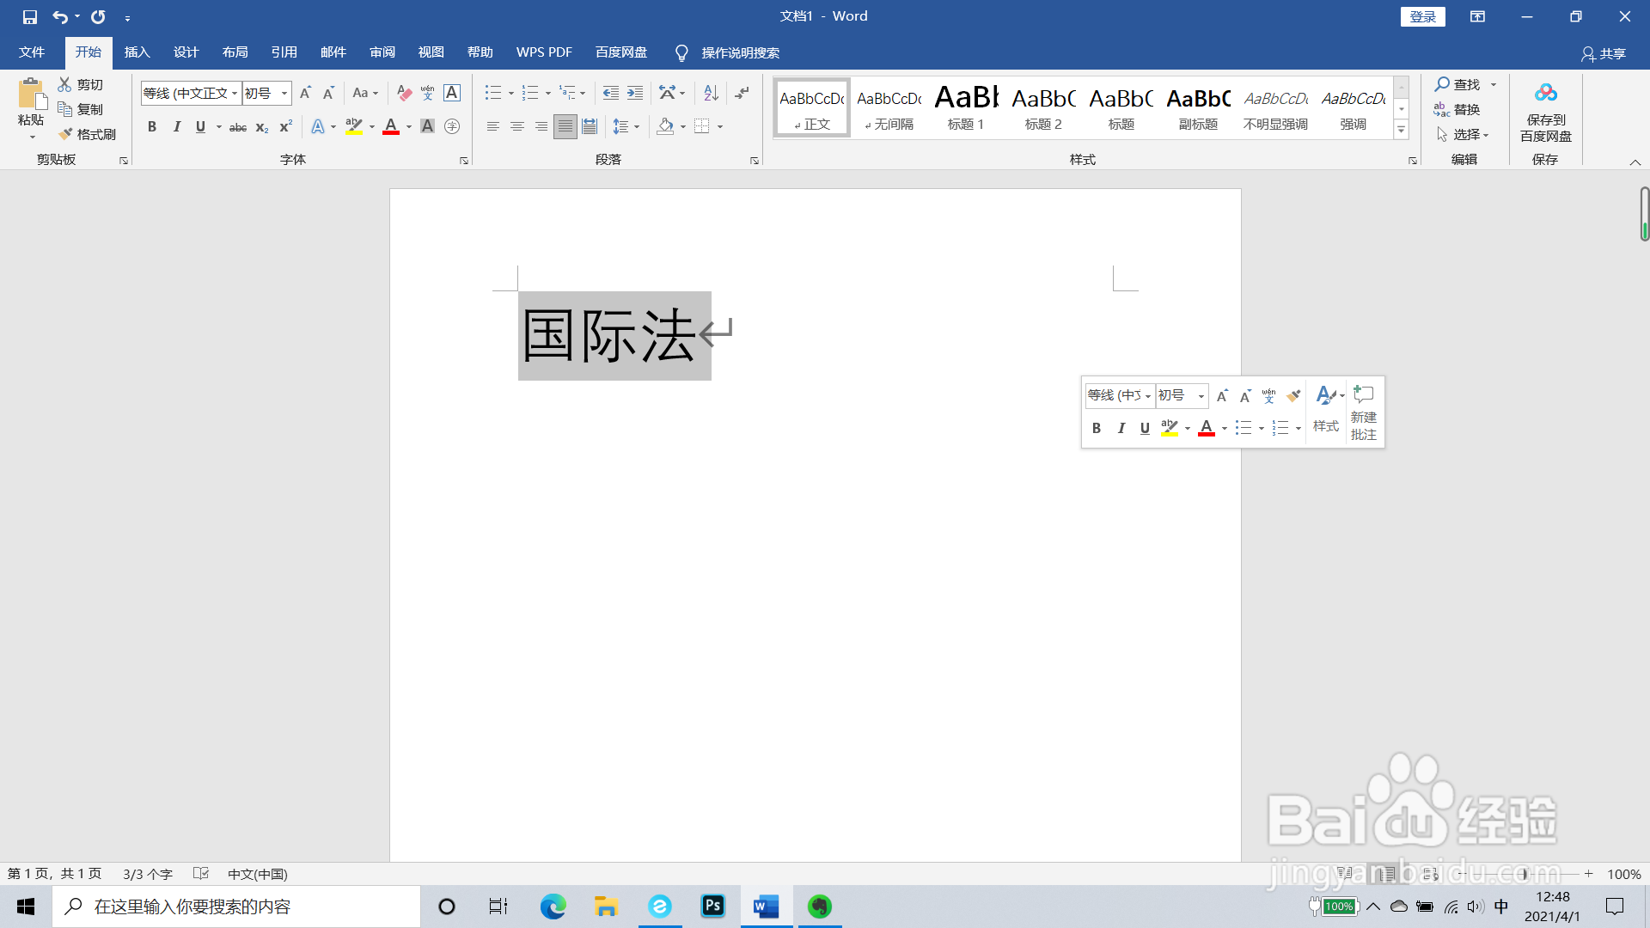Screen dimensions: 1650x928
Task: Click the Pinyin Guide icon
Action: (427, 93)
